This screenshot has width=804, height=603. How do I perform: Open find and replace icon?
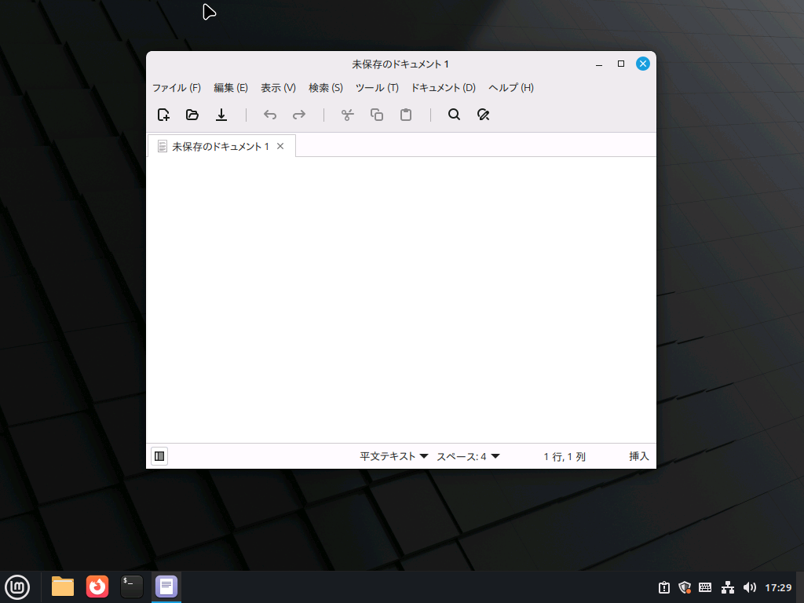(x=483, y=115)
